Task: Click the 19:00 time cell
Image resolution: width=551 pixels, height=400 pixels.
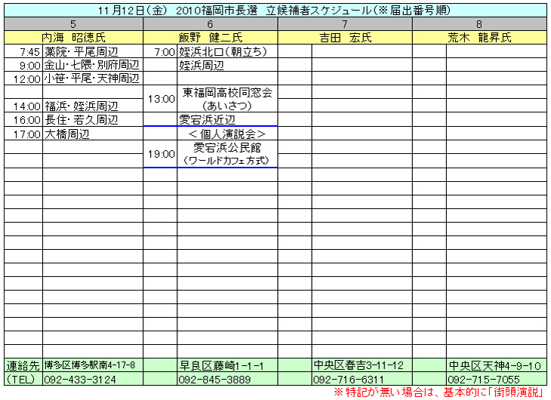Action: pos(160,154)
